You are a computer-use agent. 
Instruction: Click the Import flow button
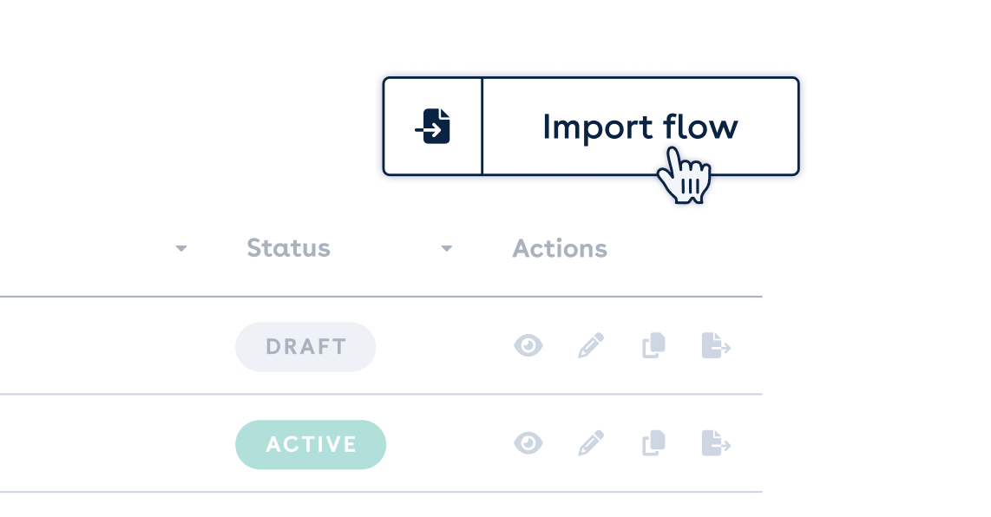[x=591, y=126]
